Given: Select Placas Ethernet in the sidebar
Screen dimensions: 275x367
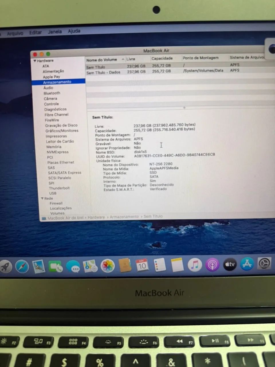Looking at the screenshot, I should (61, 162).
